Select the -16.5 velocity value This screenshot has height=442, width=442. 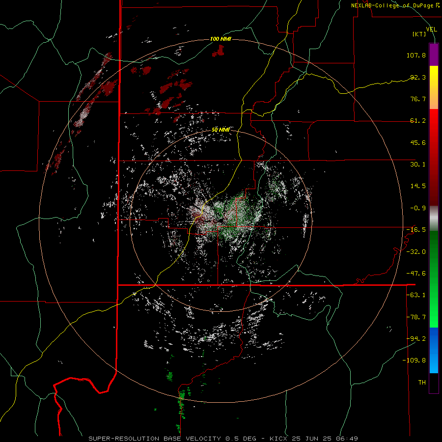(416, 230)
